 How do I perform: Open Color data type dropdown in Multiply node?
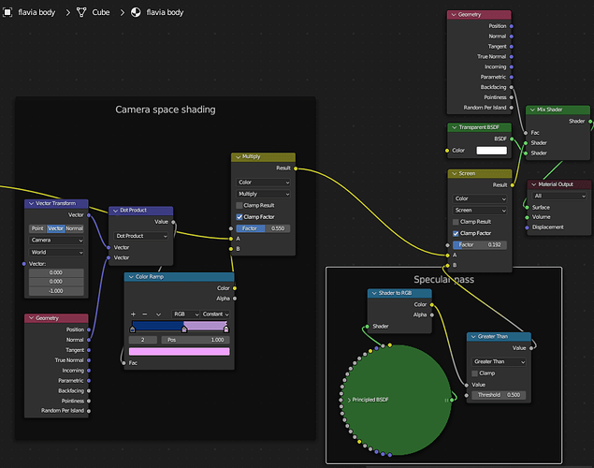point(263,183)
